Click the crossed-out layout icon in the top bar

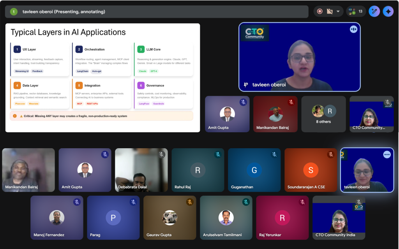click(x=330, y=11)
